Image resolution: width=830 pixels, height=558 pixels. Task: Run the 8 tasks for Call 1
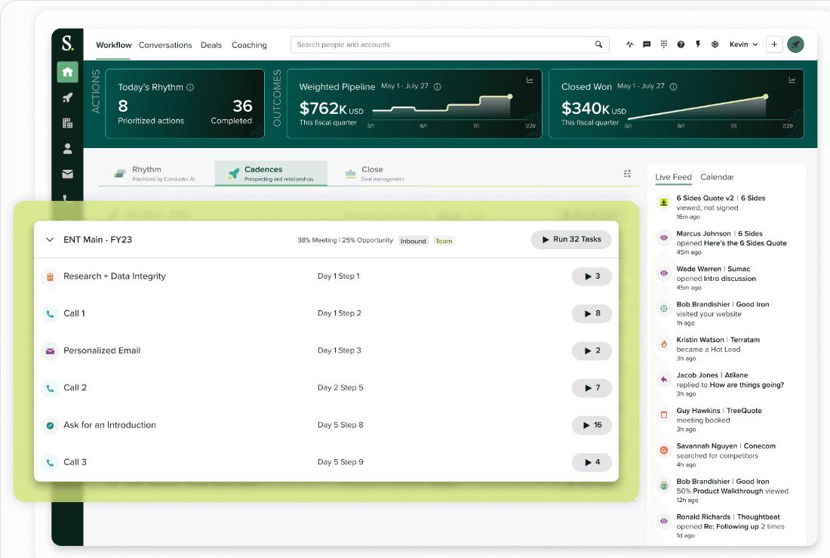[592, 313]
